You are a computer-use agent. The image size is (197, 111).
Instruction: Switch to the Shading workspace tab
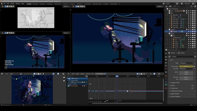pyautogui.click(x=65, y=4)
